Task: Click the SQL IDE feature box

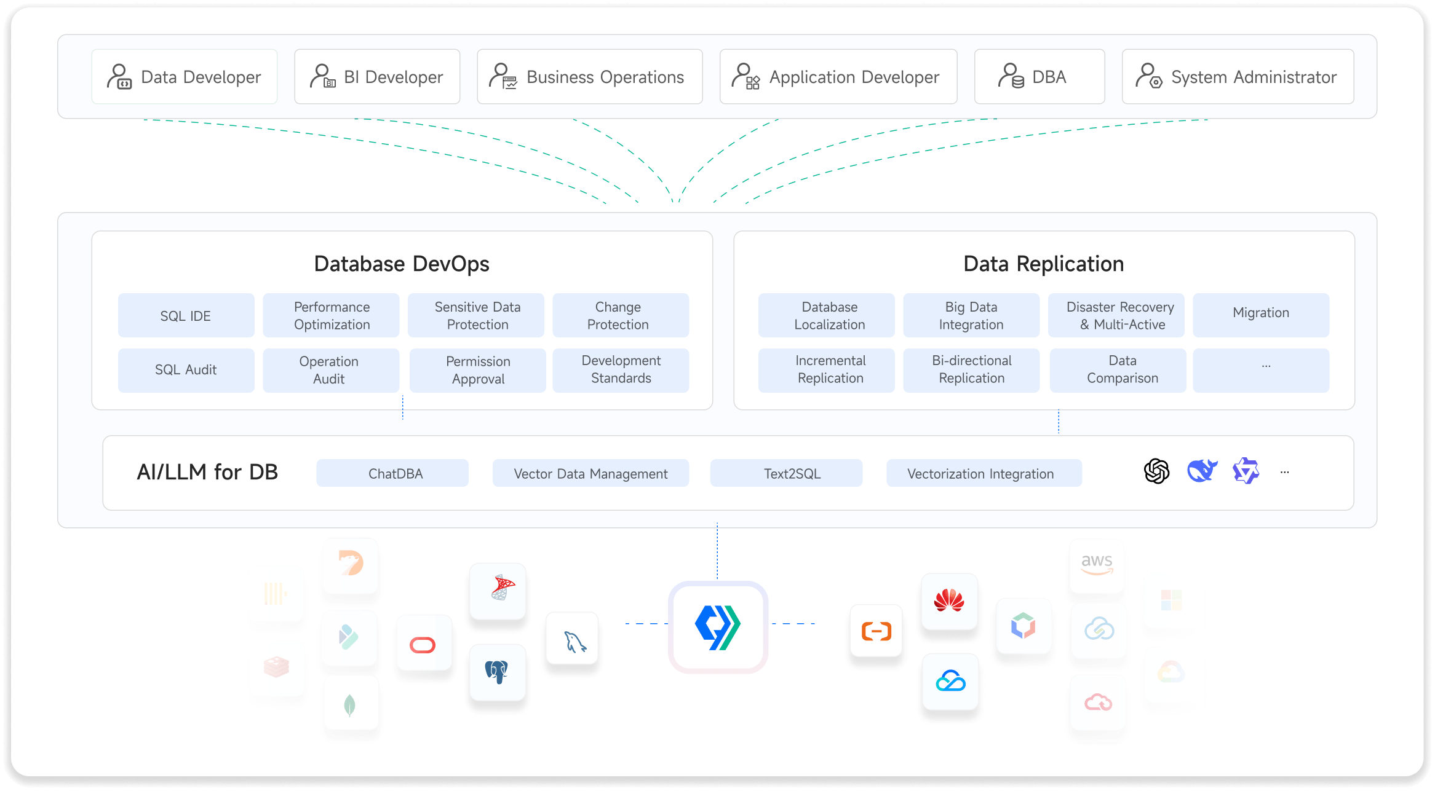Action: point(186,315)
